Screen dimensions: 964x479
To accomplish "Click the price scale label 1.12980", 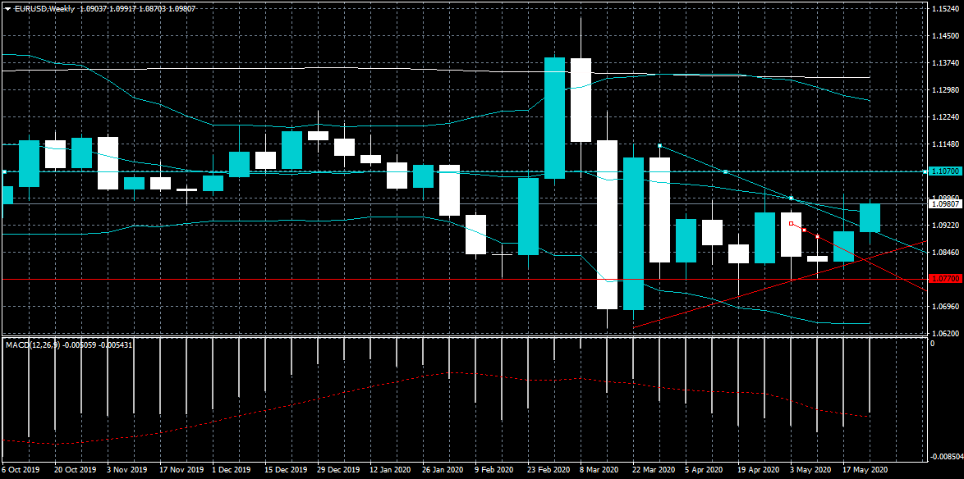I will pyautogui.click(x=946, y=89).
